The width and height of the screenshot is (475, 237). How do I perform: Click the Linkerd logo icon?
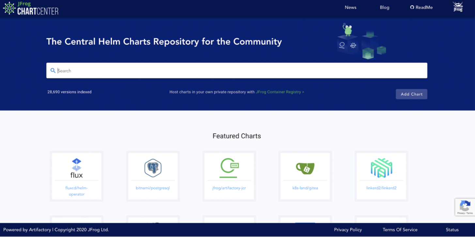pos(381,168)
